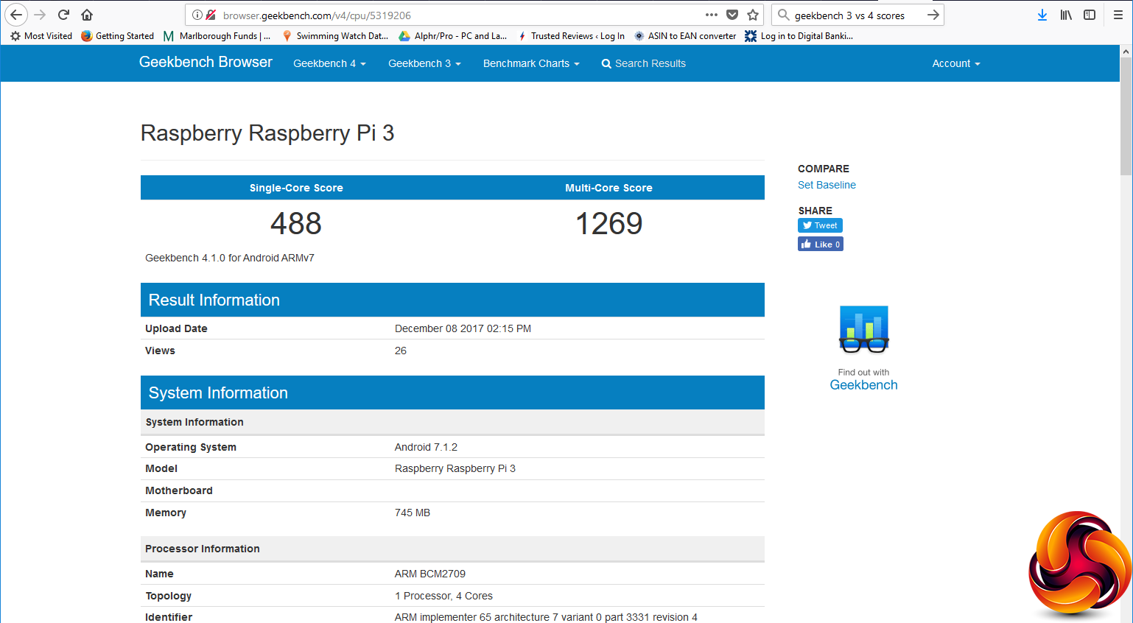Save page to Pocket
Screen dimensions: 1133x623
(x=732, y=15)
